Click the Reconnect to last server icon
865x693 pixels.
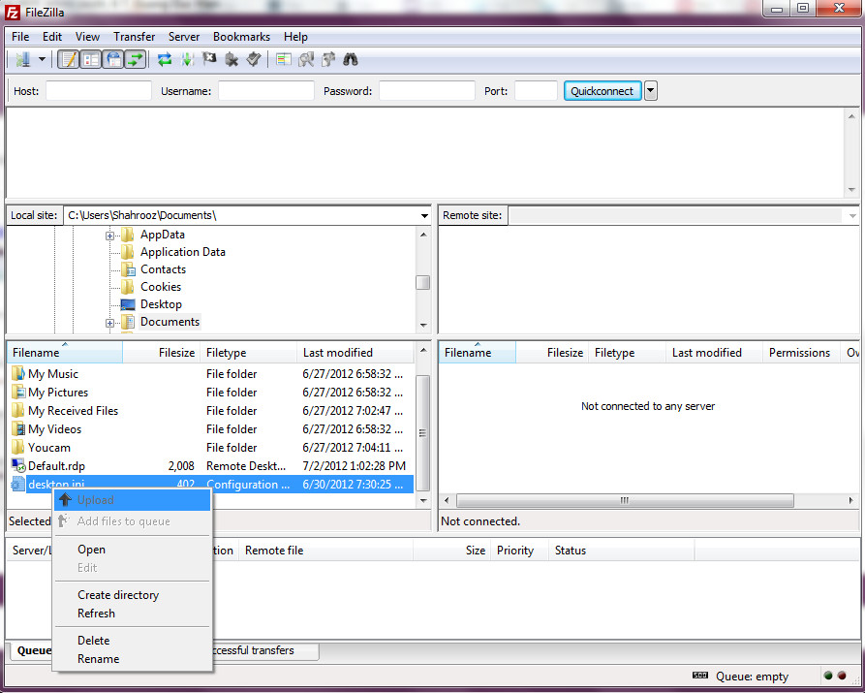[254, 59]
